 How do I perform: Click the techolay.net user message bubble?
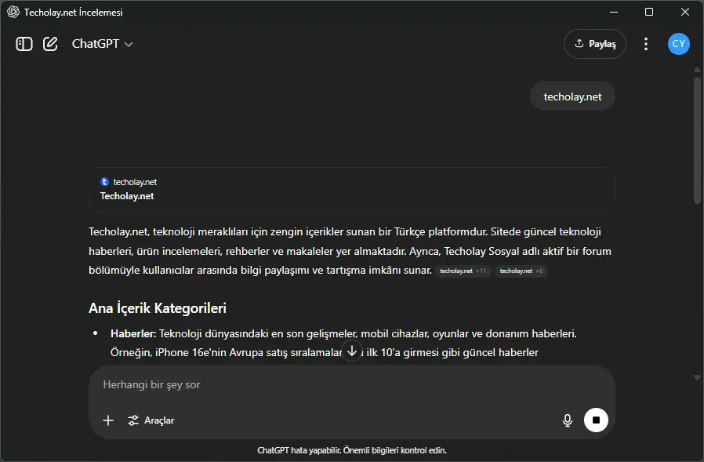pos(572,96)
